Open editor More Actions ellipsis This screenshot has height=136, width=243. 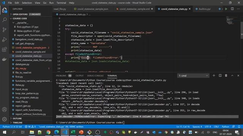pos(238,9)
